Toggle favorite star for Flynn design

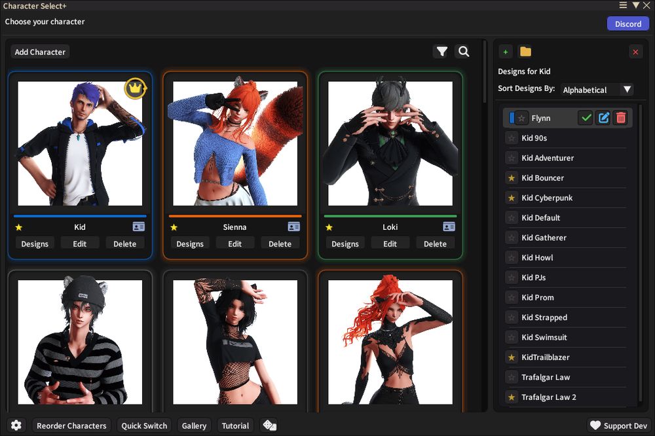[x=521, y=118]
